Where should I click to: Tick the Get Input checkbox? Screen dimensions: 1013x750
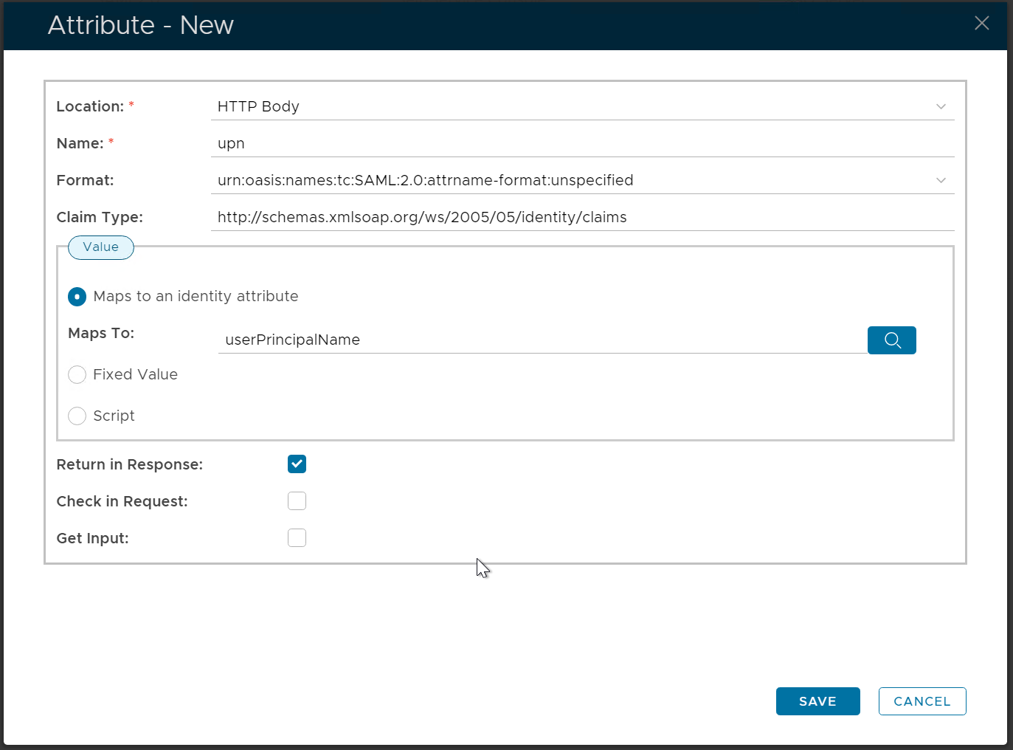(x=297, y=538)
